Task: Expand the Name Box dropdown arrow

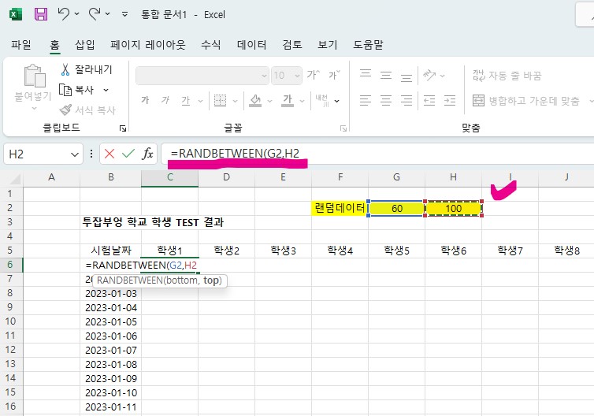Action: click(x=75, y=154)
